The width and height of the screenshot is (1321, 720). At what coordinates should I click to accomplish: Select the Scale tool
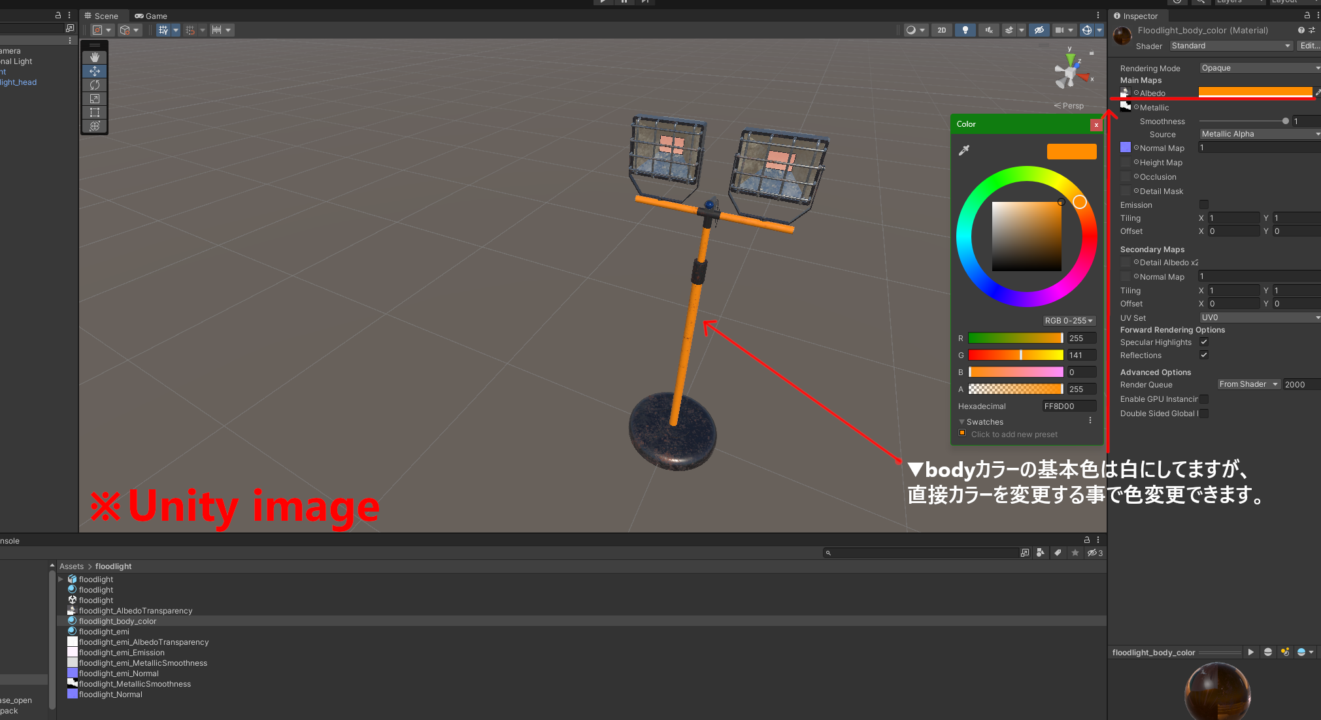coord(95,99)
